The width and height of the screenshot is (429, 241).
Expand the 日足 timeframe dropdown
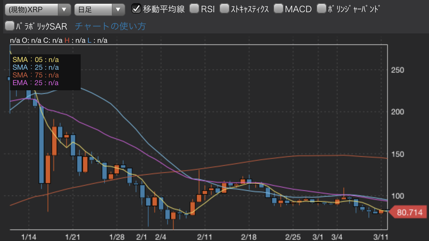coord(99,10)
